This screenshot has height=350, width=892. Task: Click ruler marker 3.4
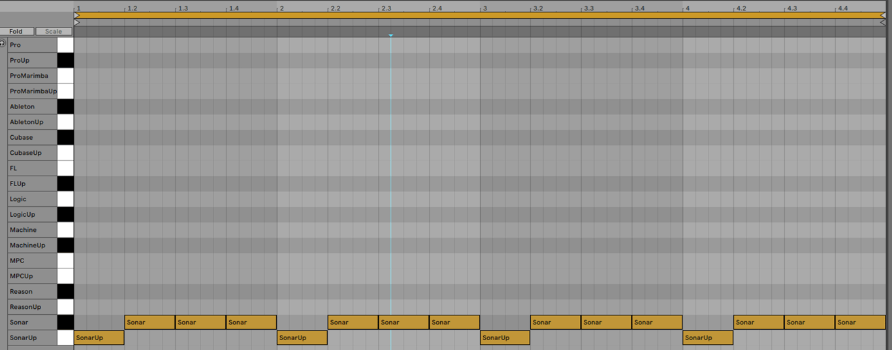coord(639,8)
